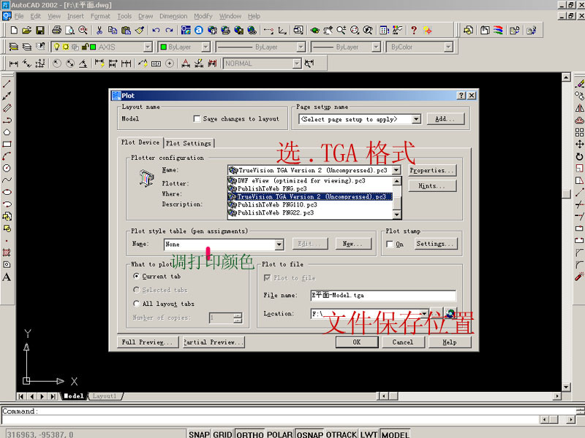Open Plot stamp Settings button

tap(436, 244)
